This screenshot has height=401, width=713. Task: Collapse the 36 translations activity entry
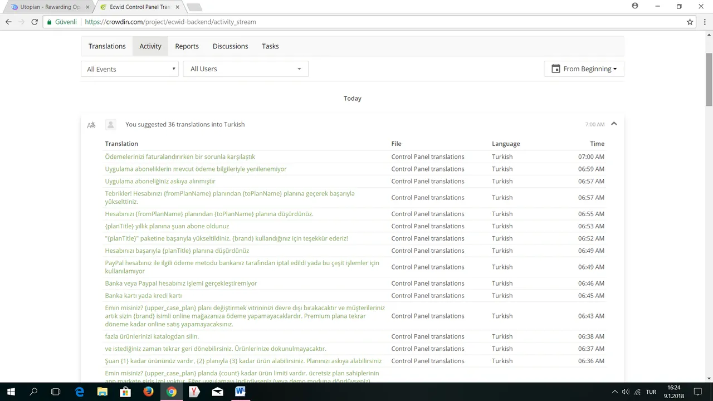click(614, 124)
